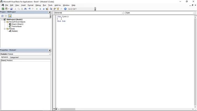This screenshot has width=197, height=111.
Task: Close the Project - VBAProject panel
Action: 50,12
